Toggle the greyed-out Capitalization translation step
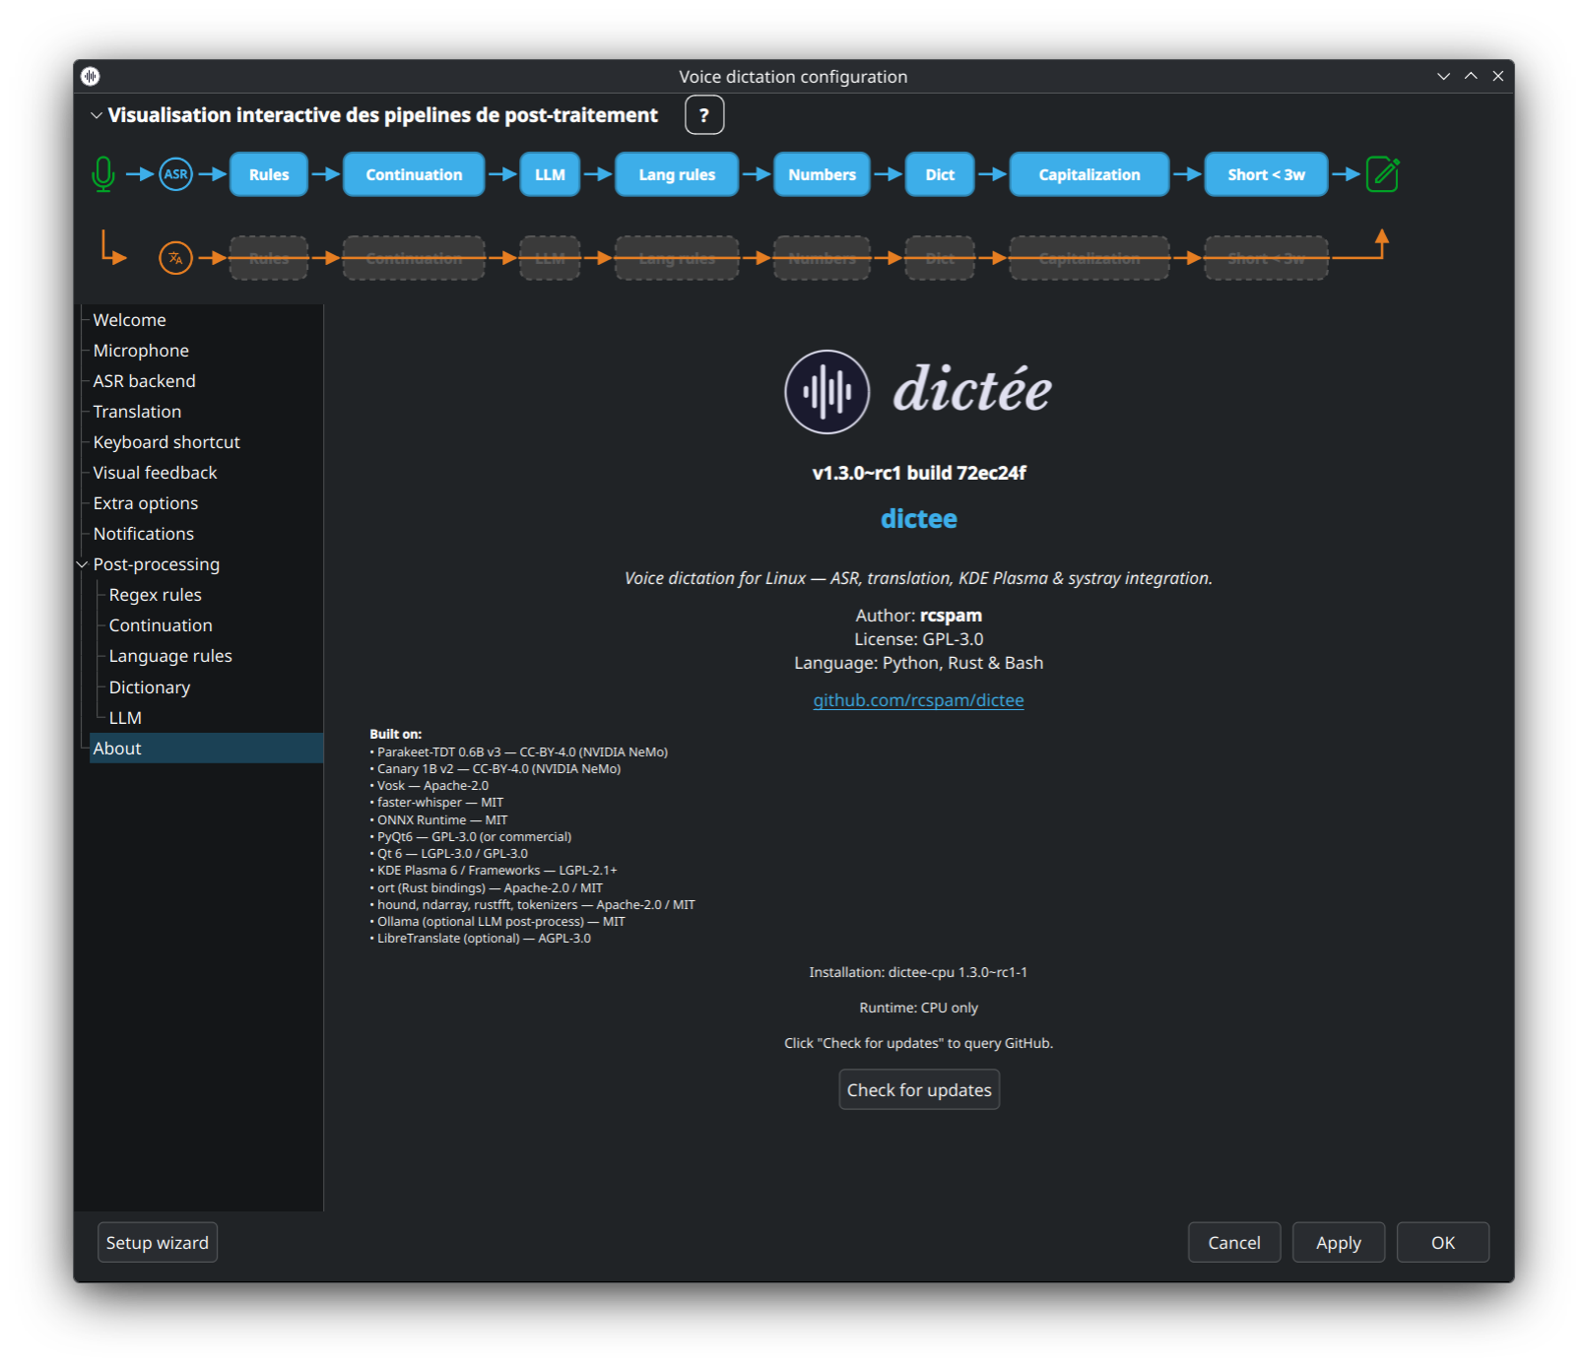Viewport: 1587px width, 1370px height. click(x=1090, y=258)
